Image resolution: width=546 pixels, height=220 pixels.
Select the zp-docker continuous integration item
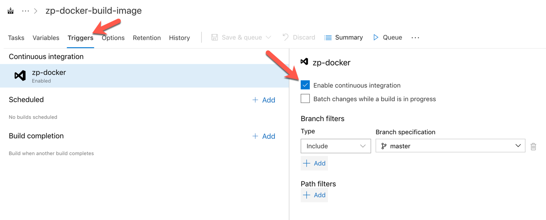coord(144,76)
